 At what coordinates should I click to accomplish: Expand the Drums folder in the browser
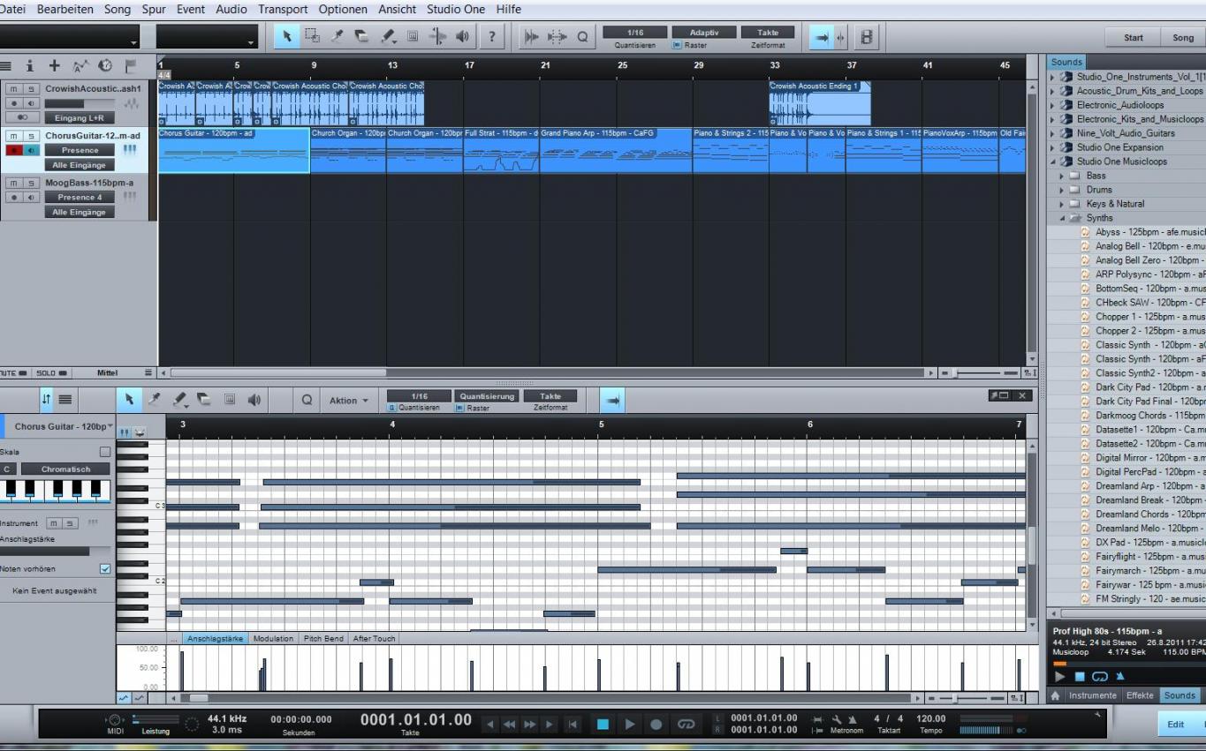(x=1063, y=190)
